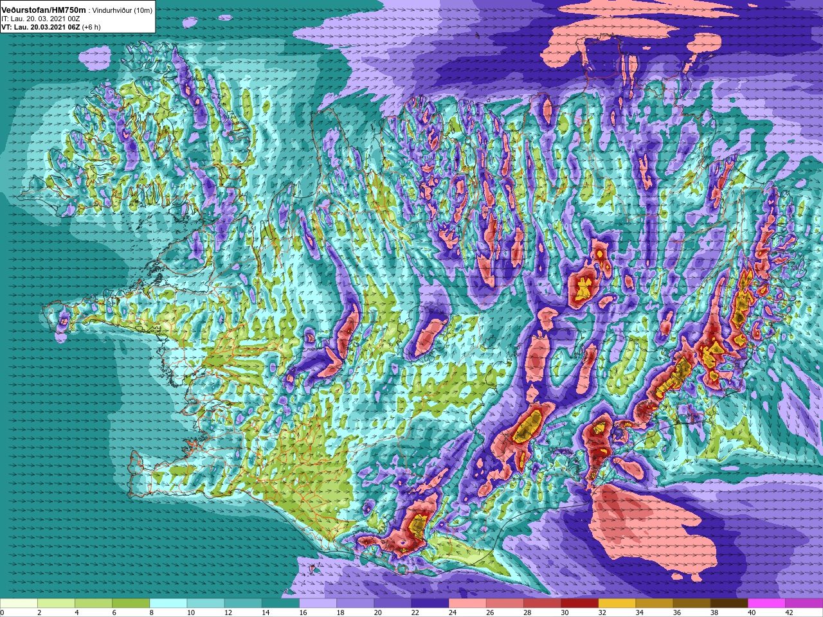
Task: Click the legend scale number 4
Action: pos(77,613)
